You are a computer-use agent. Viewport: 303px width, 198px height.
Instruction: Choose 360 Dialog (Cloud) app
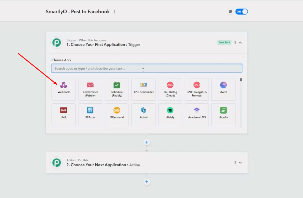[x=170, y=89]
